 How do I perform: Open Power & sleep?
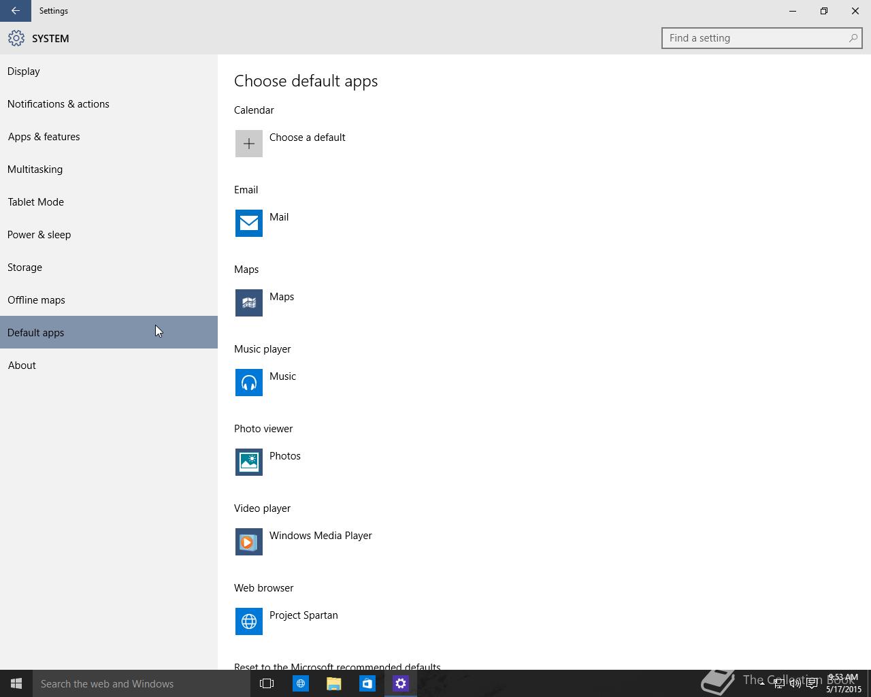coord(109,234)
